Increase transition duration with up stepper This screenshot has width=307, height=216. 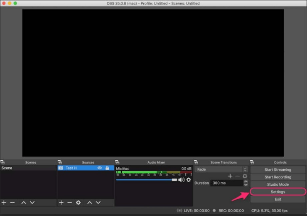click(246, 181)
